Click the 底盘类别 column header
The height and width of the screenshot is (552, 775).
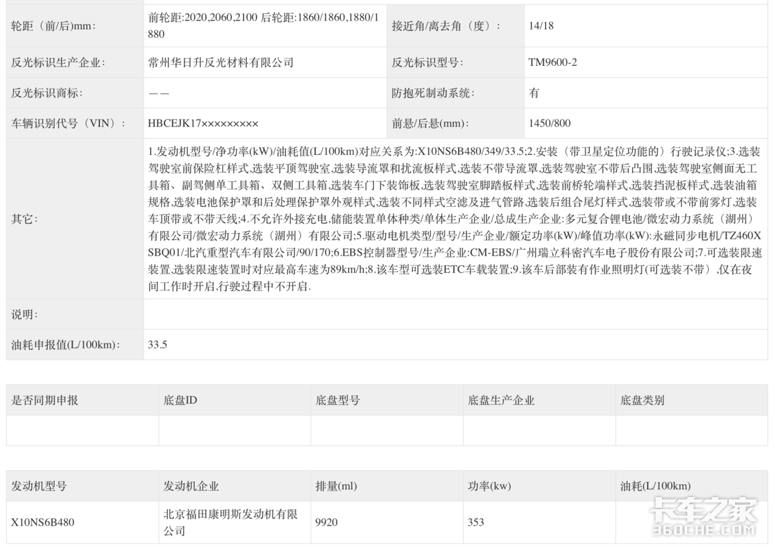642,400
